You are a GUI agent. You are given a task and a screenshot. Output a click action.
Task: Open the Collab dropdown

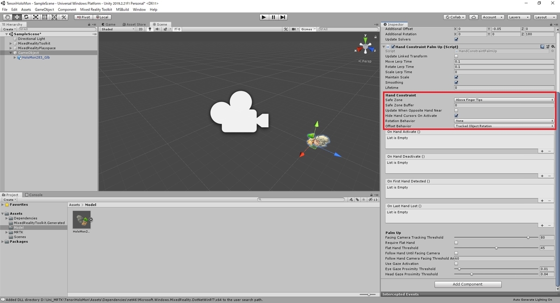click(455, 17)
